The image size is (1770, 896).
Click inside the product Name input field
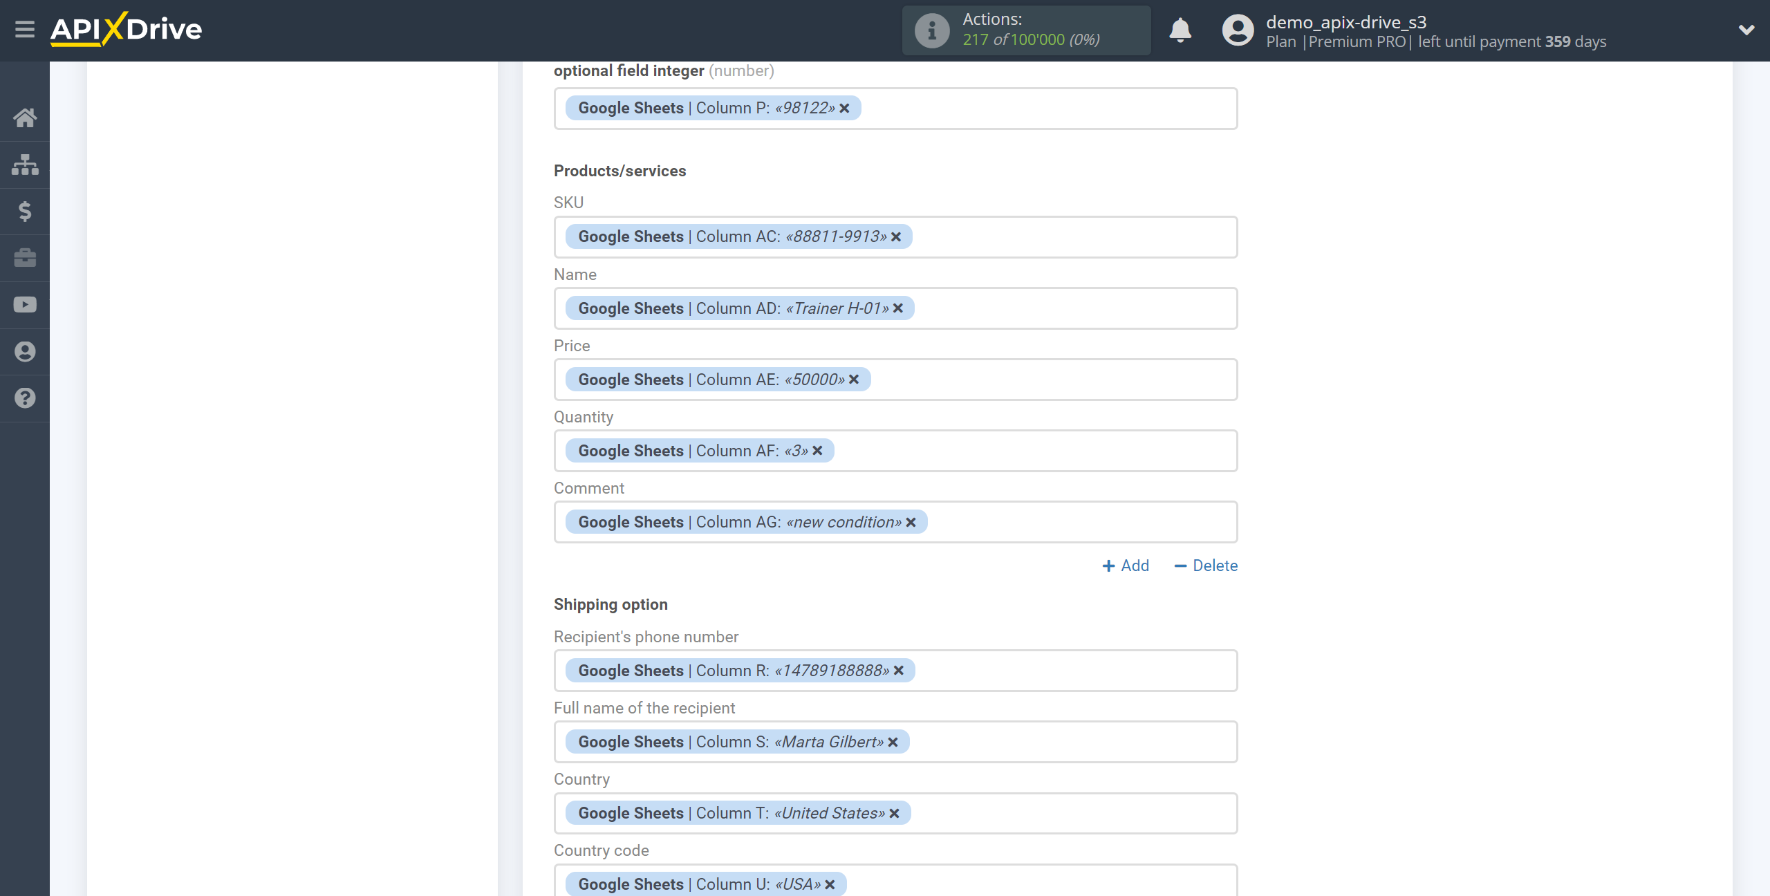(x=895, y=308)
